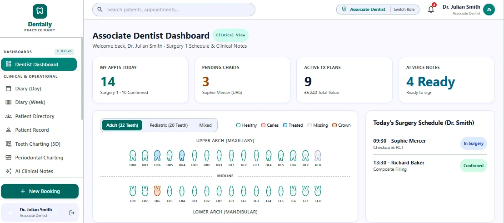Select the treated tooth UR6
The image size is (504, 223).
[x=157, y=155]
